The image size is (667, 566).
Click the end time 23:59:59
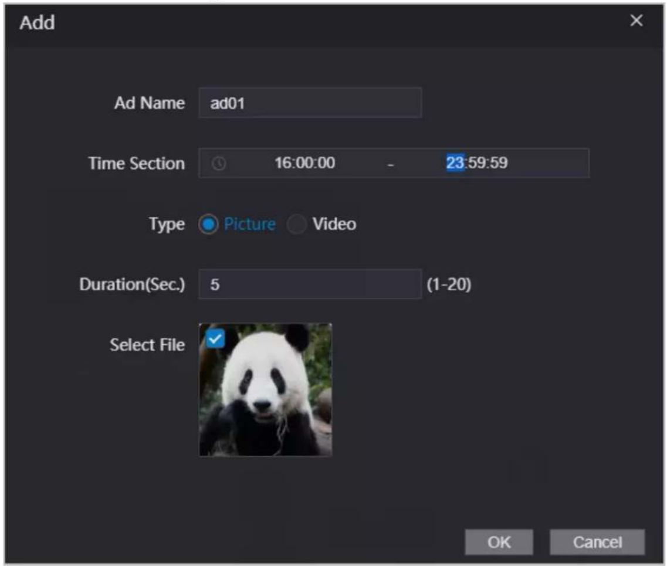476,163
